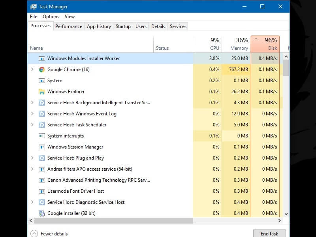Click the Windows Modules Installer Worker icon
The image size is (316, 237).
[x=42, y=58]
